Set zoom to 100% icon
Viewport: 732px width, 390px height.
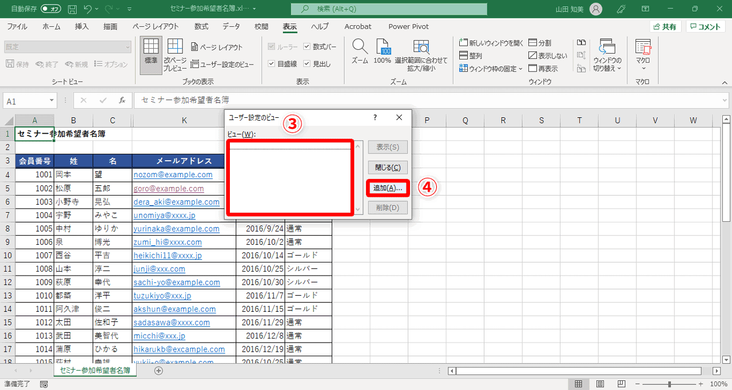click(382, 51)
